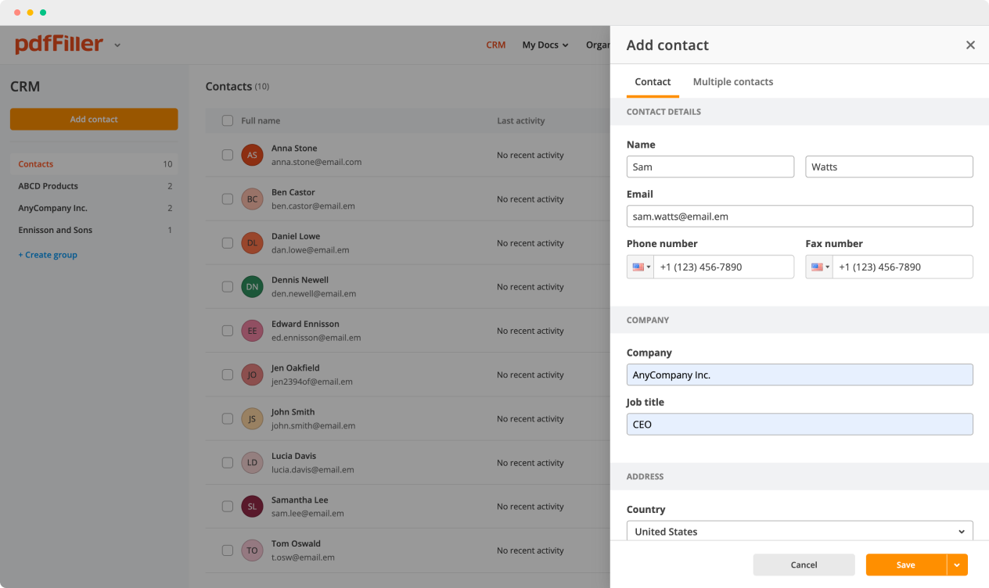
Task: Click Jen Oakfield's avatar circle
Action: [x=252, y=375]
